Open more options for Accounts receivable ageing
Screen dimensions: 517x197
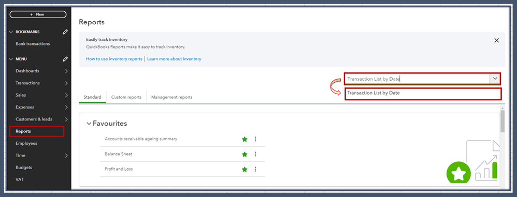(x=255, y=139)
